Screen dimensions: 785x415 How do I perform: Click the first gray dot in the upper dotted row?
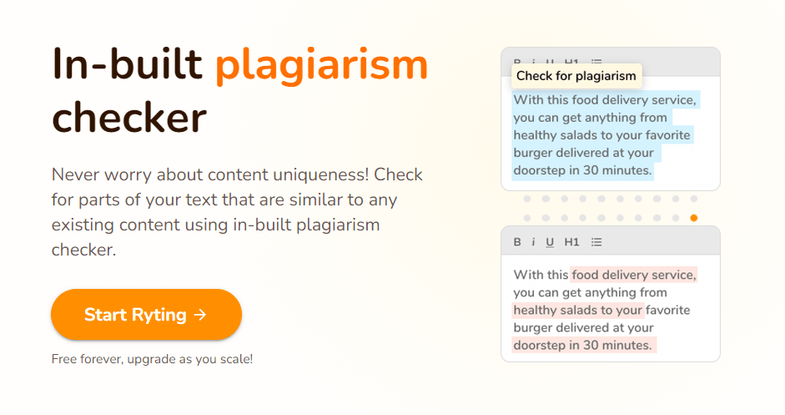click(x=527, y=199)
